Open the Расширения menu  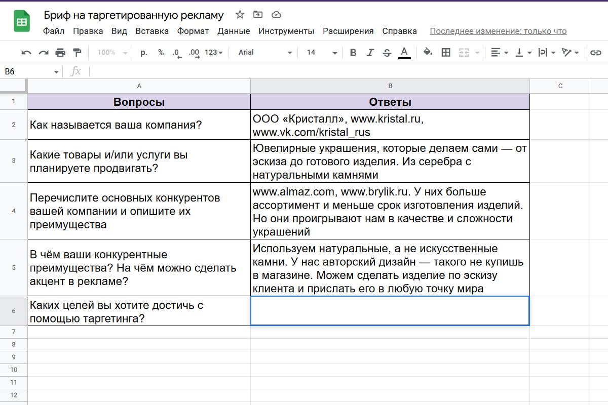pyautogui.click(x=348, y=31)
